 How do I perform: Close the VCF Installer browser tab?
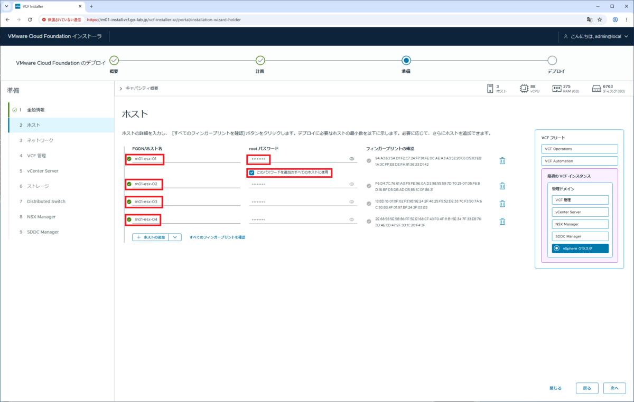click(x=81, y=6)
